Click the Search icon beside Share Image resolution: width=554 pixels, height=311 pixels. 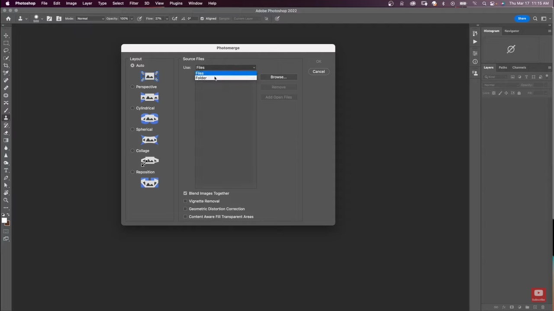coord(535,19)
